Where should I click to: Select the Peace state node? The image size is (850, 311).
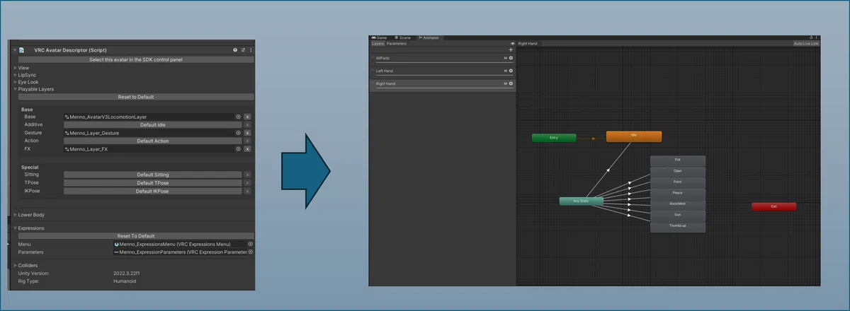coord(678,193)
